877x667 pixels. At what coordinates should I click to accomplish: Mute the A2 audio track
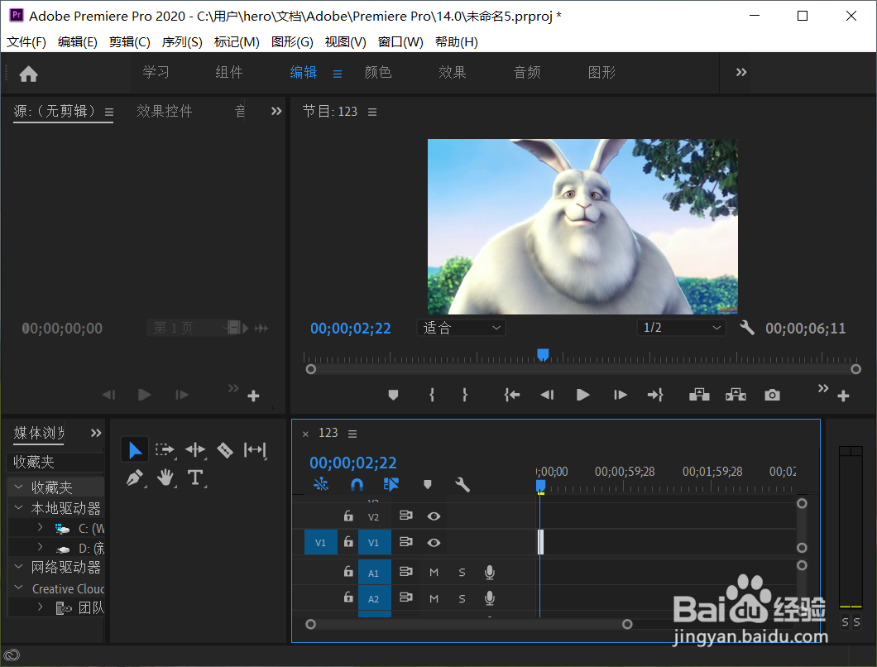(x=434, y=599)
